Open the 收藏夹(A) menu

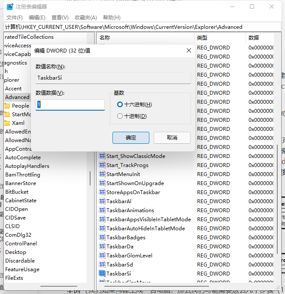click(x=86, y=18)
